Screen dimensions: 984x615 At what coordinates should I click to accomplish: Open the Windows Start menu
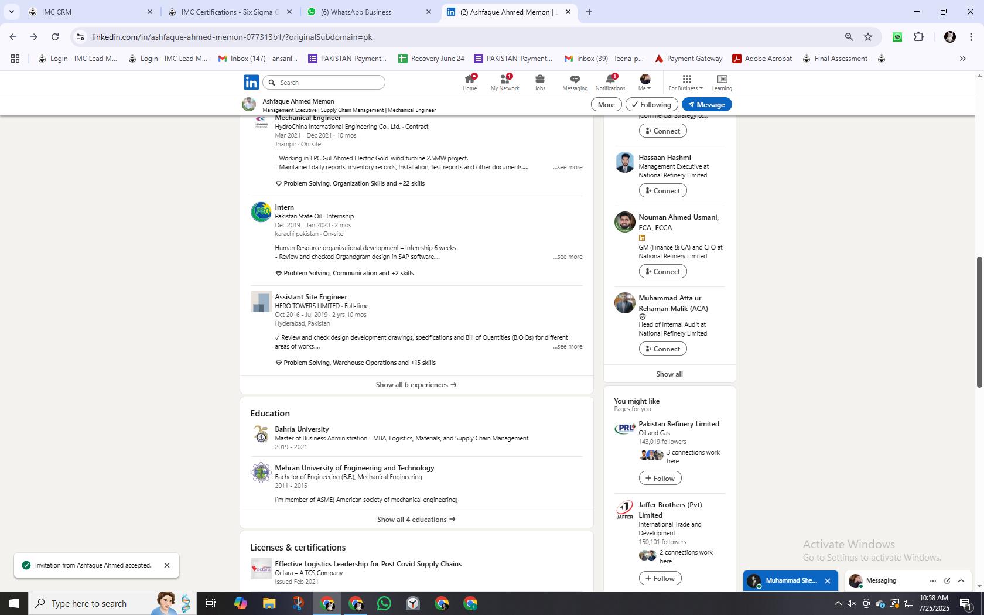pos(14,603)
